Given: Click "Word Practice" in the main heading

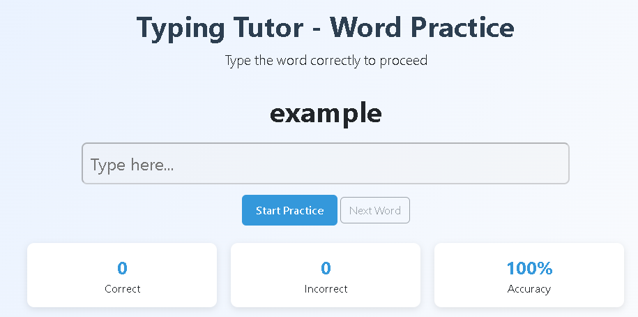Looking at the screenshot, I should [421, 28].
